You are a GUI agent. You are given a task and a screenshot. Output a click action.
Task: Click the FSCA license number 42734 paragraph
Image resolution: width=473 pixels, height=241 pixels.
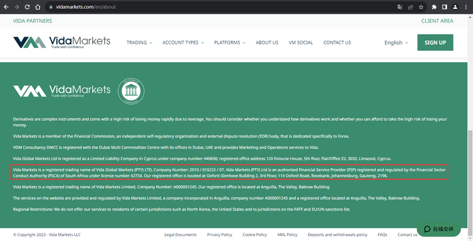[229, 172]
